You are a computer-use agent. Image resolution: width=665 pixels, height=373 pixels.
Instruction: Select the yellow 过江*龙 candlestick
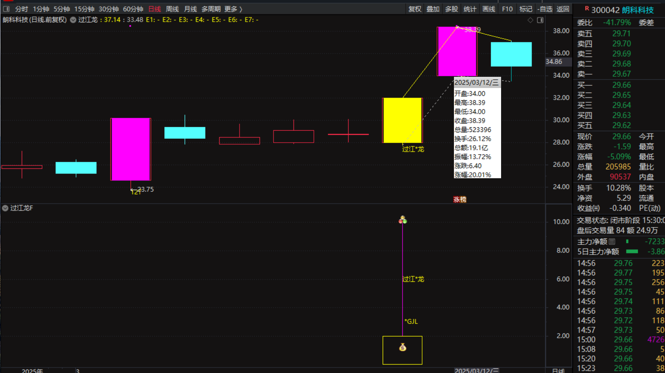click(402, 121)
